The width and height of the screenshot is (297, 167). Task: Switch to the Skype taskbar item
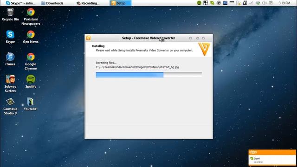coord(20,3)
